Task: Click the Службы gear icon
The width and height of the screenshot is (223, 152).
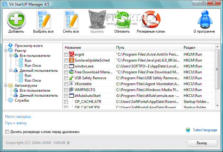Action: point(11,100)
